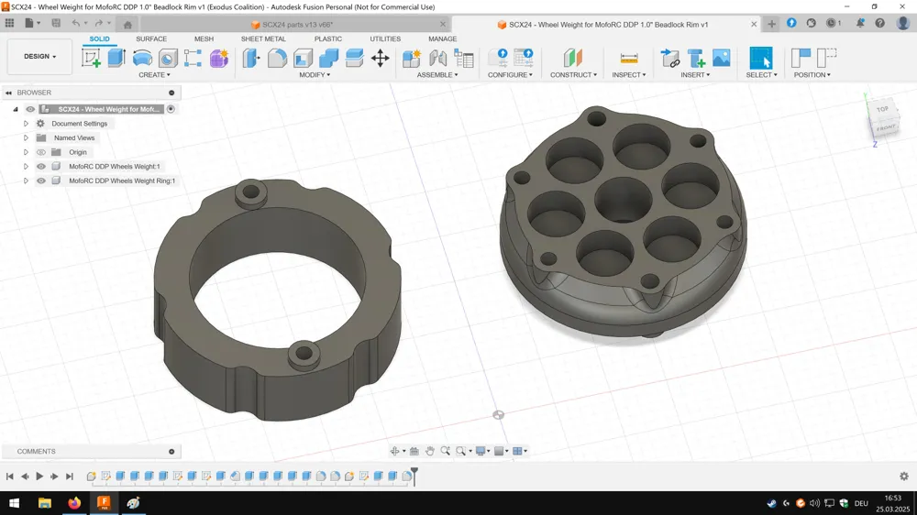This screenshot has height=515, width=917.
Task: Switch to the PLASTIC tab
Action: coord(328,38)
